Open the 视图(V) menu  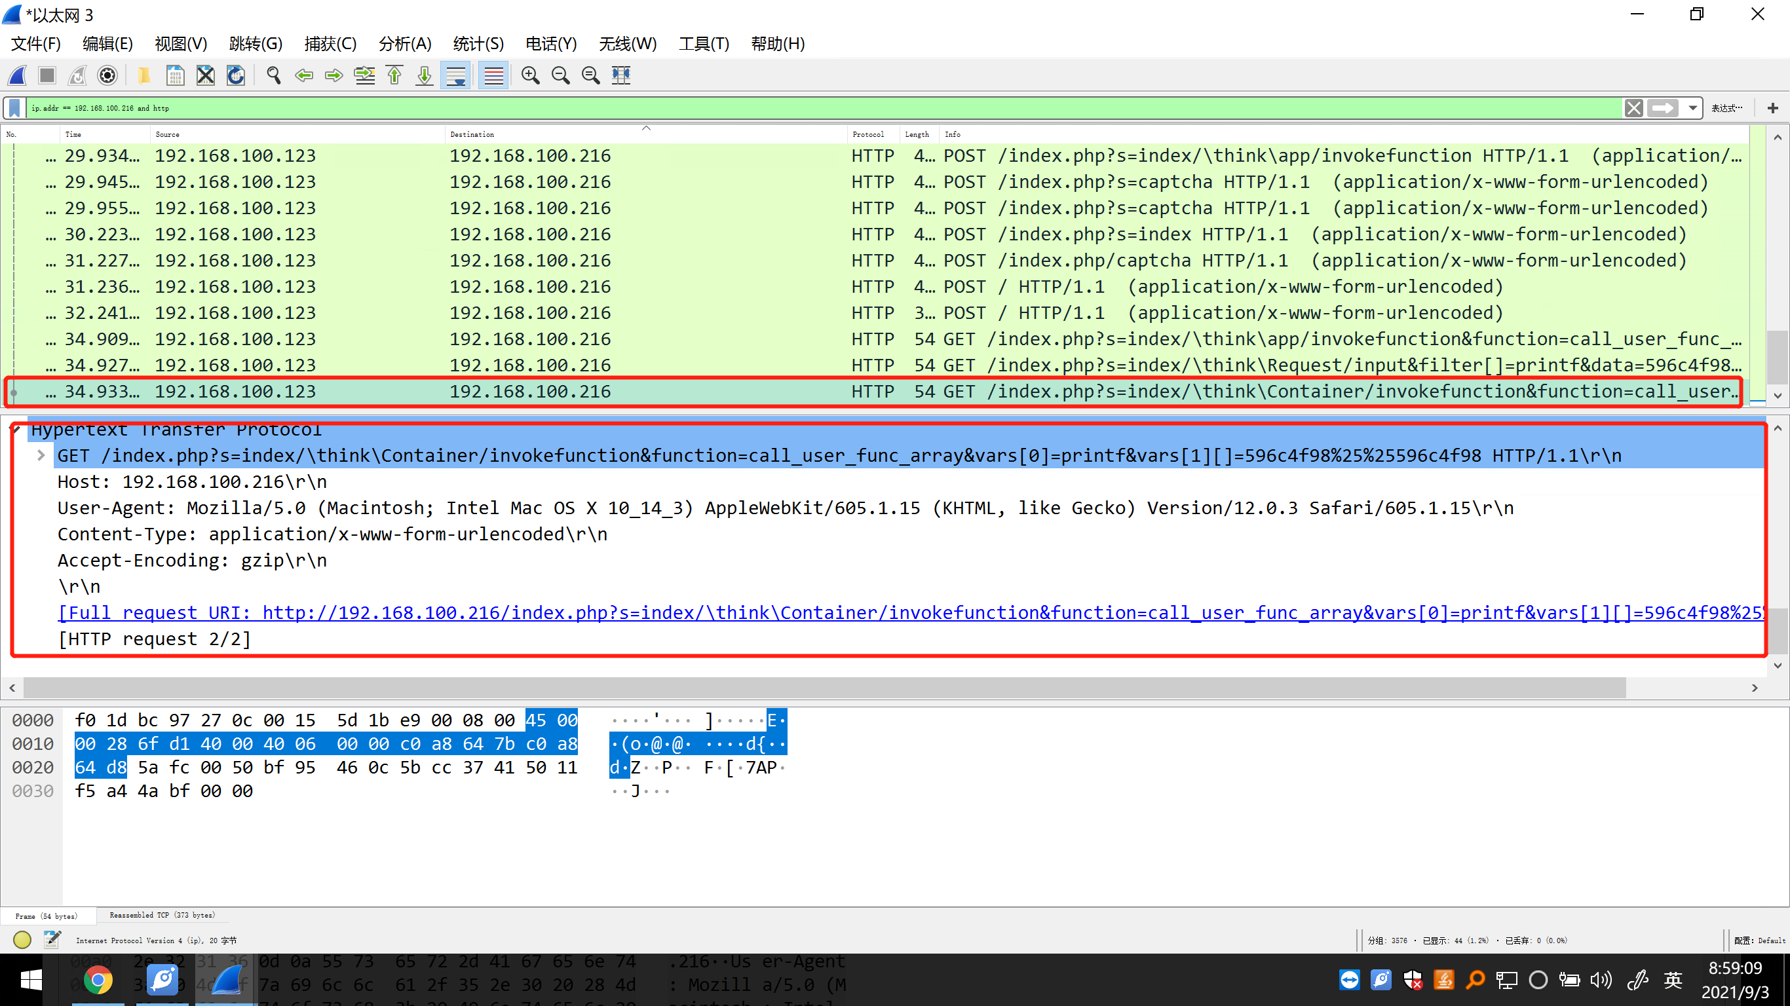point(181,44)
